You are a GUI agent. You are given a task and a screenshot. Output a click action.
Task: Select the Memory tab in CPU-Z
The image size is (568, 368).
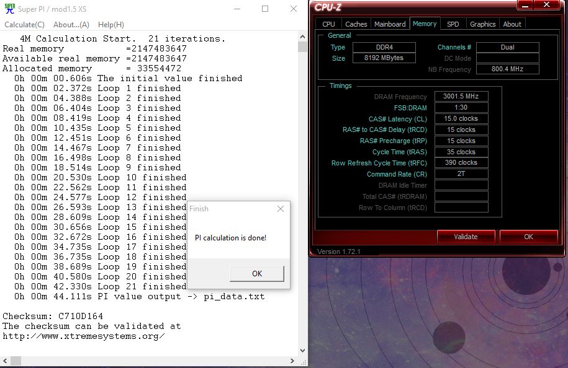[425, 24]
